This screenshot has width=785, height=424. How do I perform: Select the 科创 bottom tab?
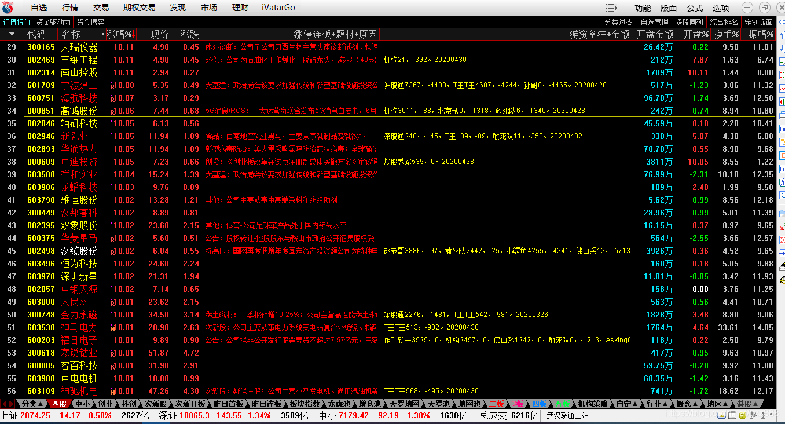(x=129, y=404)
